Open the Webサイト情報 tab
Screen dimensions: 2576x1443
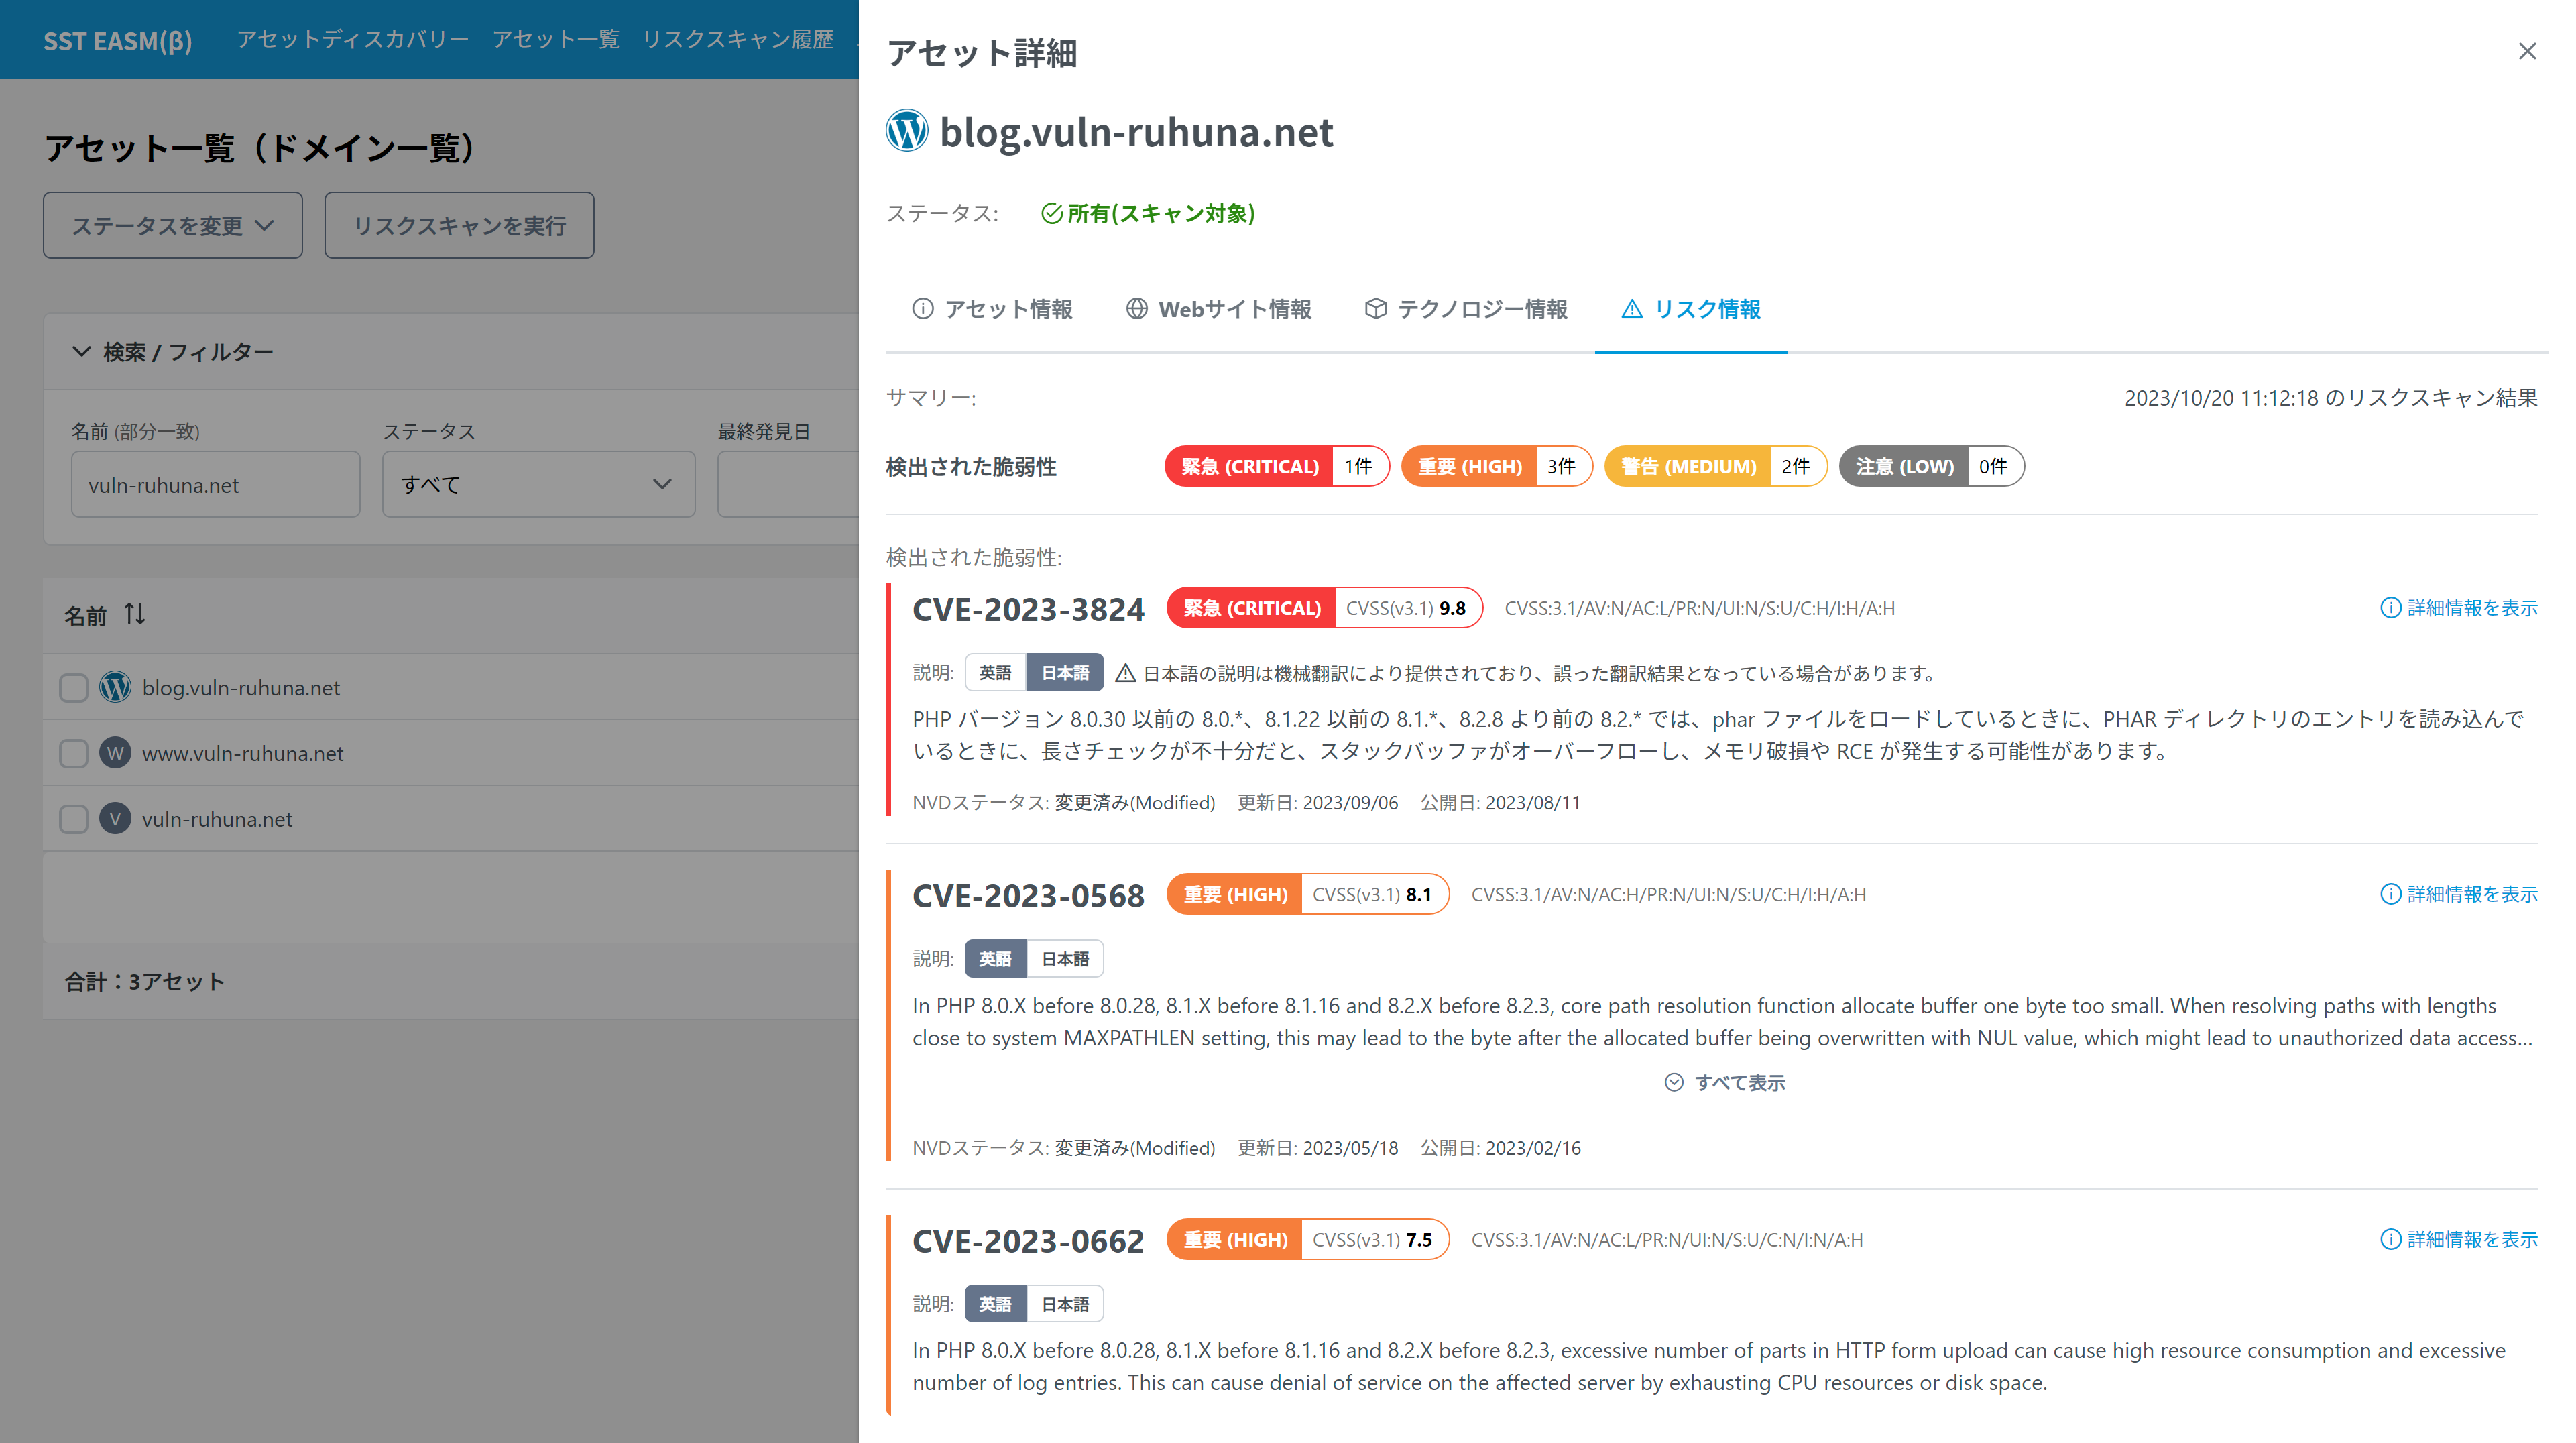pyautogui.click(x=1218, y=309)
